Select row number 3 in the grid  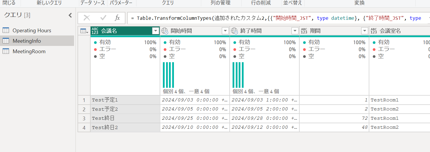[84, 118]
